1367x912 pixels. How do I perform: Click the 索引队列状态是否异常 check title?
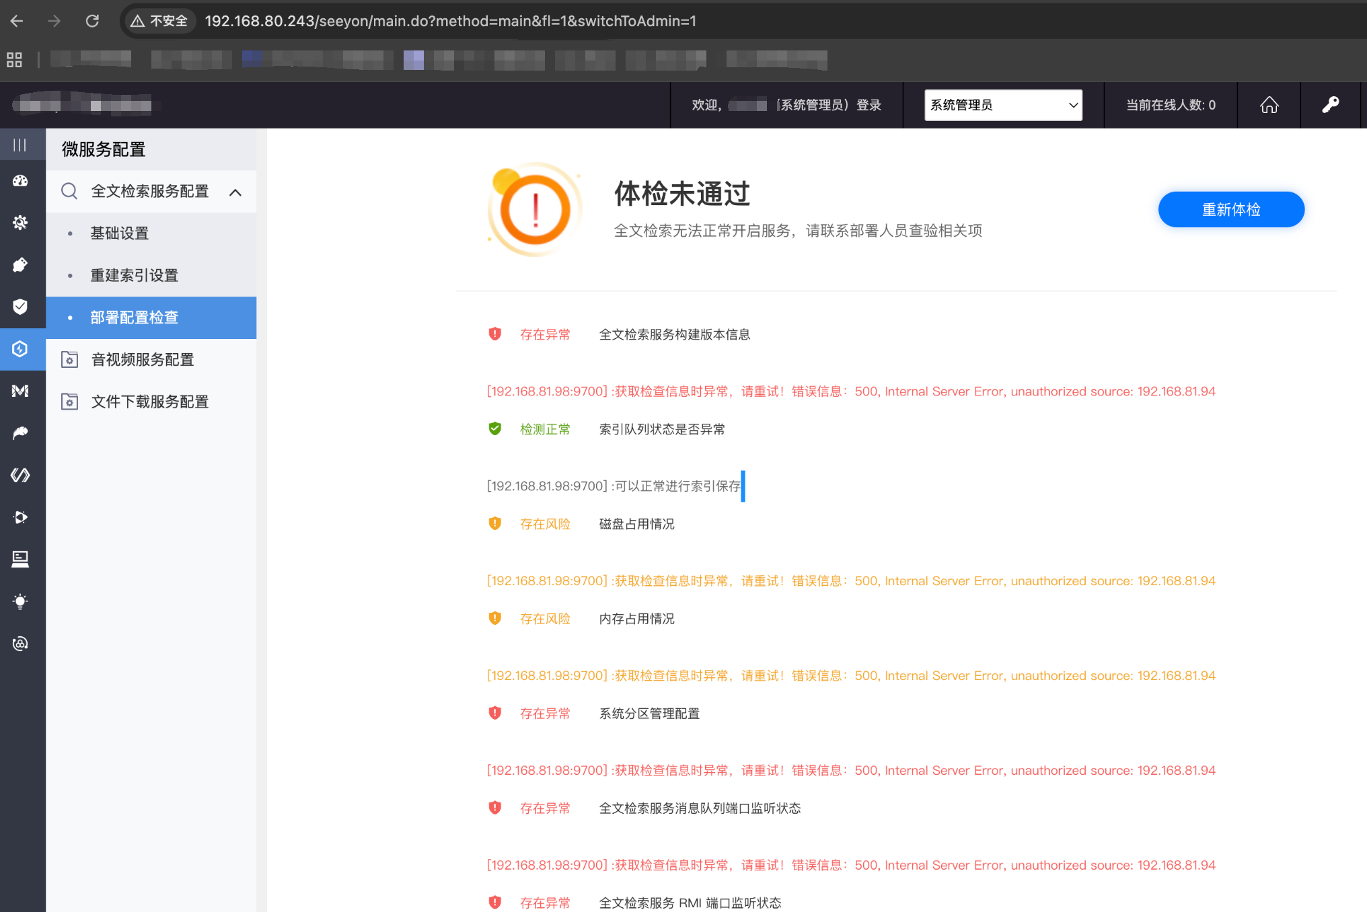(662, 429)
